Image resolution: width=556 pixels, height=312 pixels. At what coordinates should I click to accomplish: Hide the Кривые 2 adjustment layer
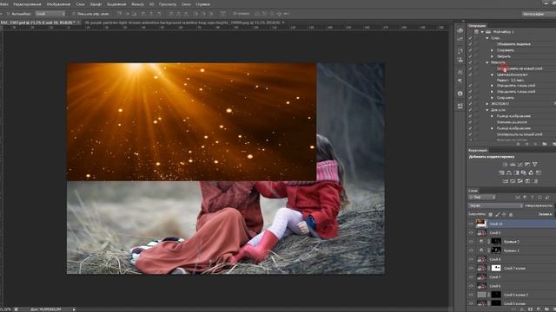click(x=471, y=242)
